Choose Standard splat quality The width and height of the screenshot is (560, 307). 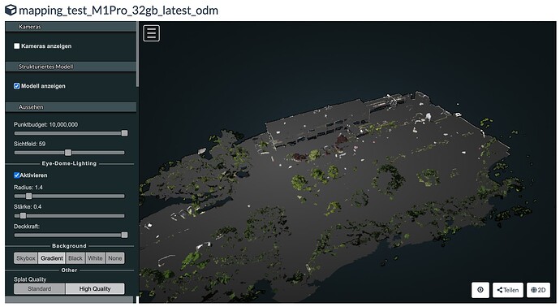click(x=40, y=289)
